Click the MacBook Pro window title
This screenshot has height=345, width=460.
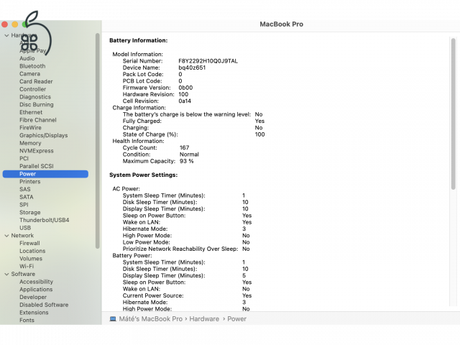pos(281,24)
